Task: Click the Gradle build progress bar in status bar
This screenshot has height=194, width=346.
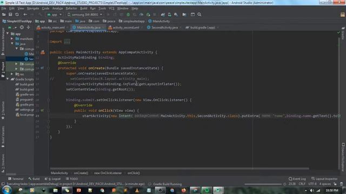Action: pos(263,184)
